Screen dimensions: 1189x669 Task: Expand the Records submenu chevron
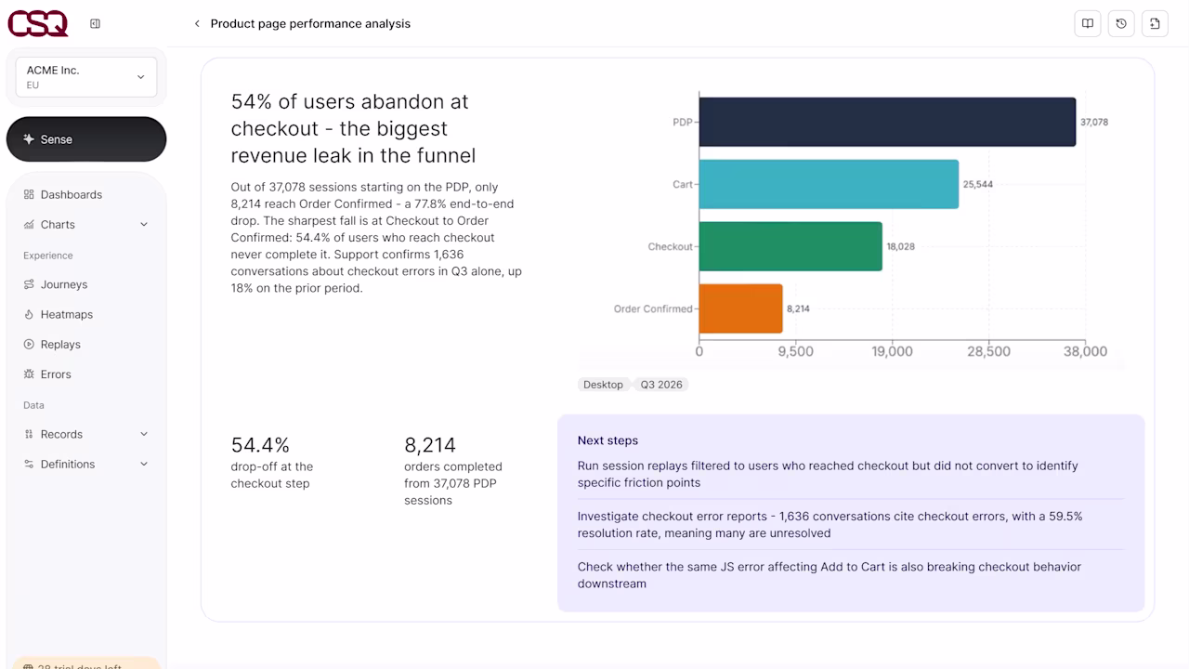point(144,435)
